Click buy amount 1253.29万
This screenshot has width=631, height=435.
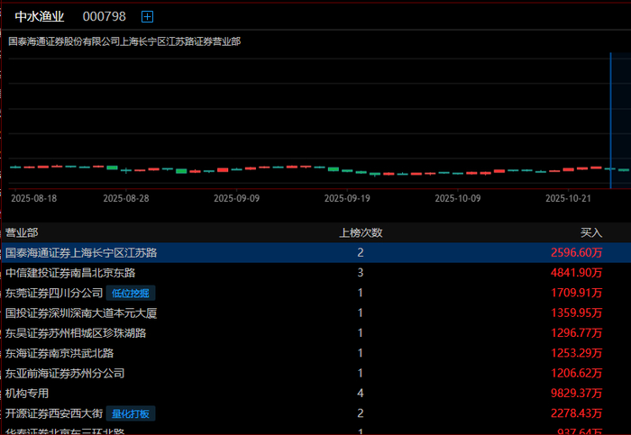pos(576,353)
